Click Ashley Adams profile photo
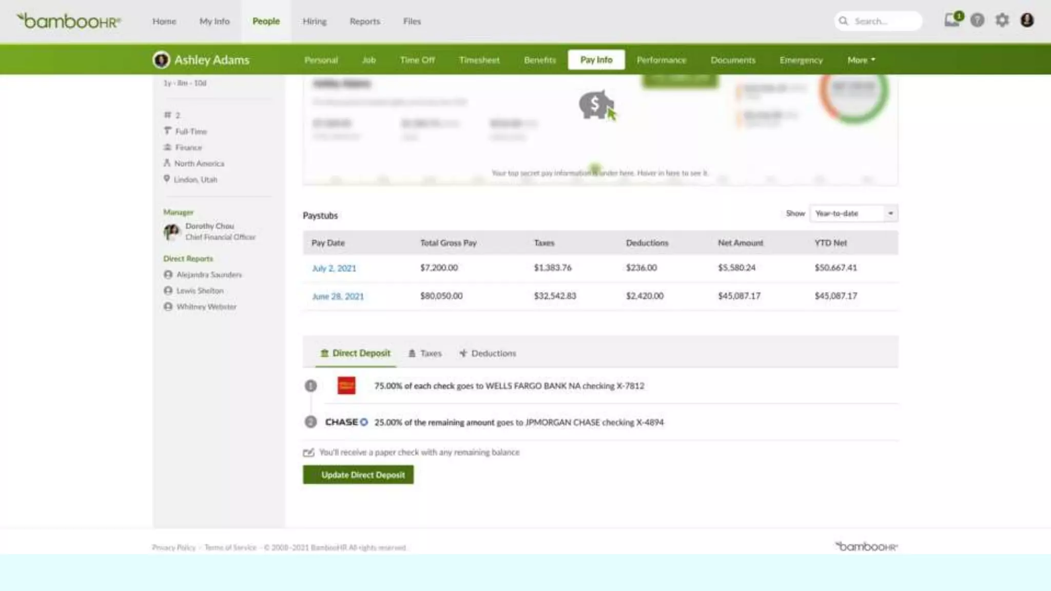 pyautogui.click(x=161, y=60)
